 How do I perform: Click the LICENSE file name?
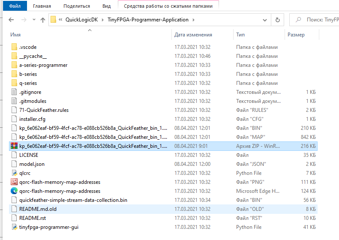click(29, 155)
